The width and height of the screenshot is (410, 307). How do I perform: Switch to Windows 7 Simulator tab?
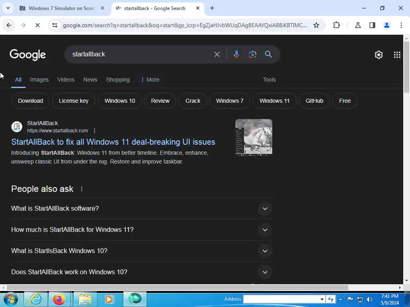pyautogui.click(x=61, y=8)
